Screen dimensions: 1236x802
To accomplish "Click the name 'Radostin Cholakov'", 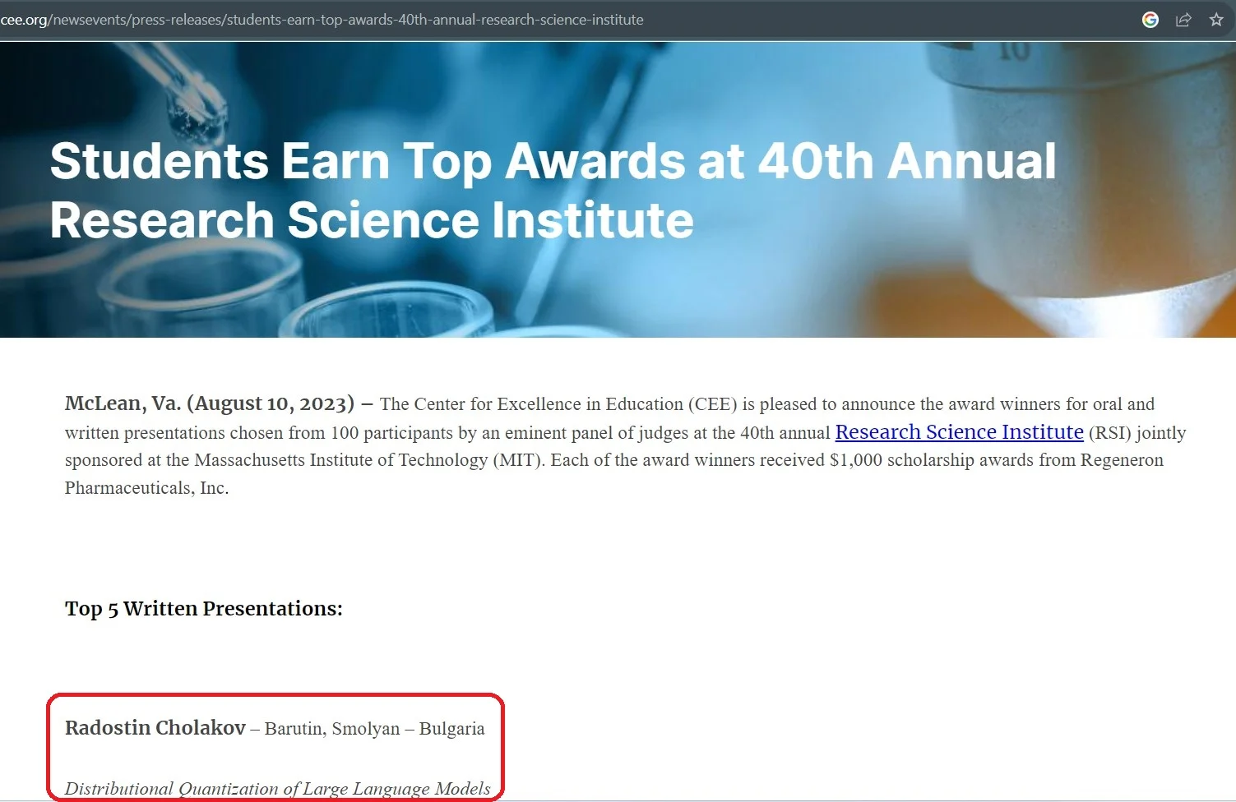I will (155, 728).
